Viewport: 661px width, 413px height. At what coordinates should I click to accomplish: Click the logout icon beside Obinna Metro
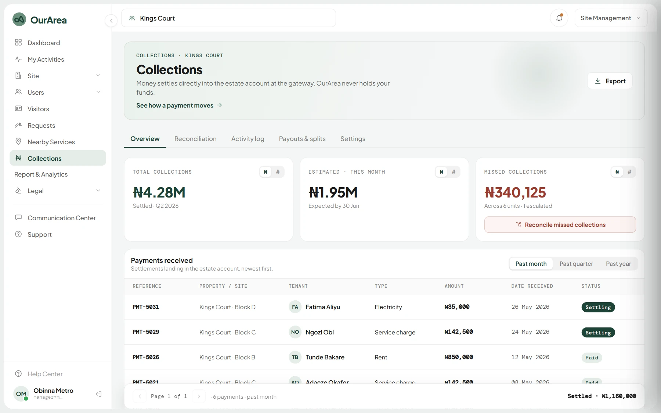(98, 394)
